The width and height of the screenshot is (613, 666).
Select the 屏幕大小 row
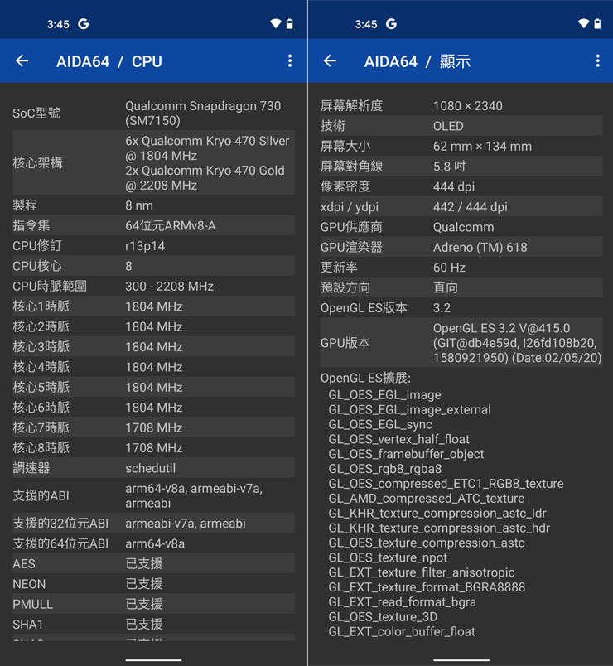(461, 146)
